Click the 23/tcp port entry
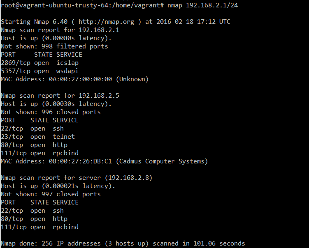This screenshot has height=248, width=309. [x=12, y=137]
